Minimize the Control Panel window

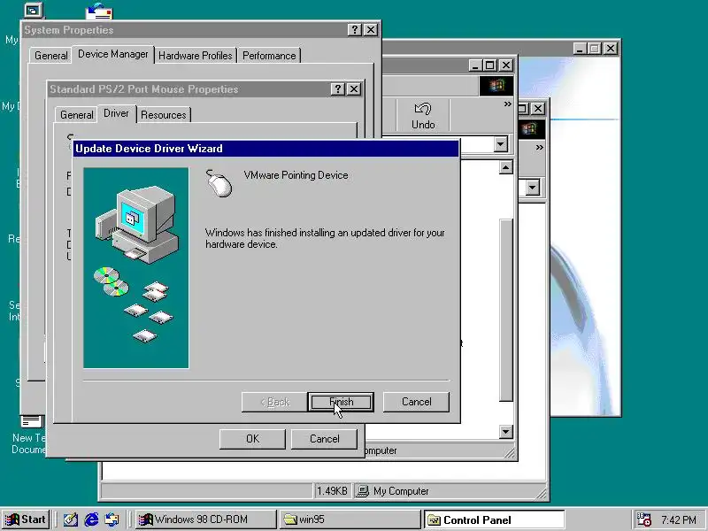click(x=474, y=65)
